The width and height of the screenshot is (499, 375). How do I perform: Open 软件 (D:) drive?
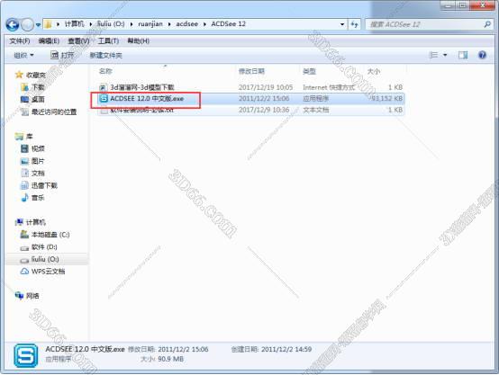click(x=44, y=247)
